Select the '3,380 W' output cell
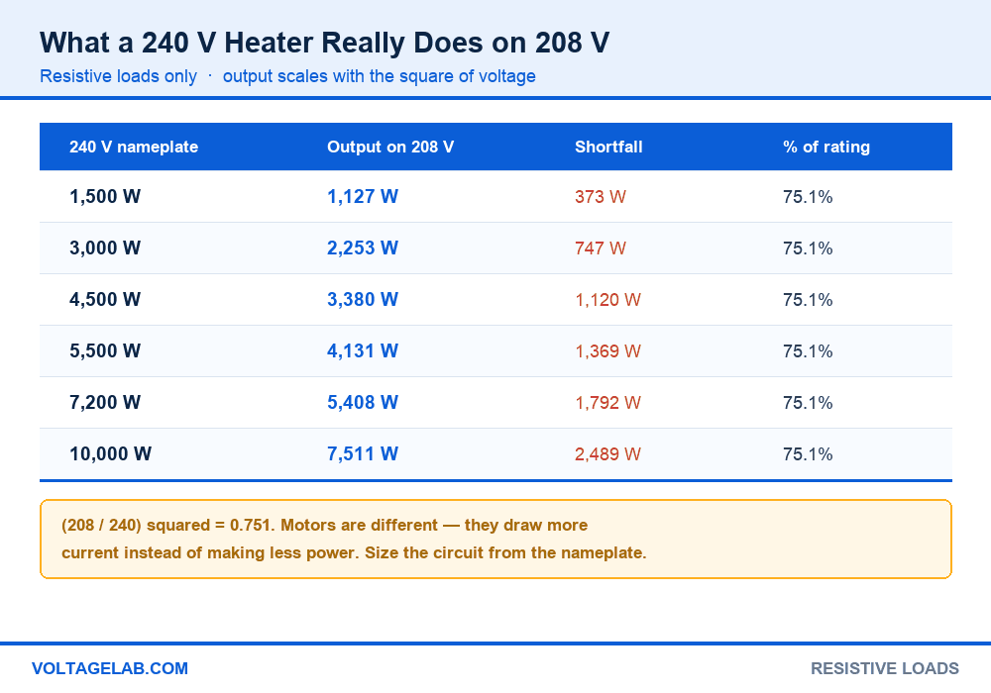 click(362, 299)
